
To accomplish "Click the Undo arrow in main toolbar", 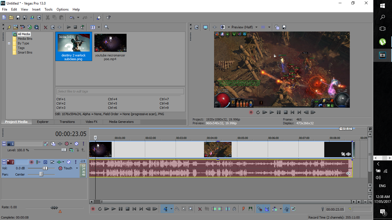I will [72, 17].
